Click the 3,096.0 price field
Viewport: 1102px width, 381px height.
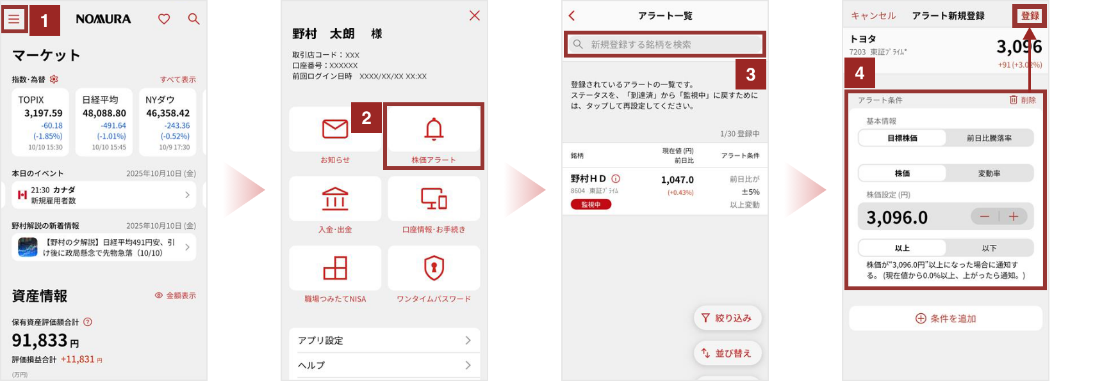pos(946,217)
